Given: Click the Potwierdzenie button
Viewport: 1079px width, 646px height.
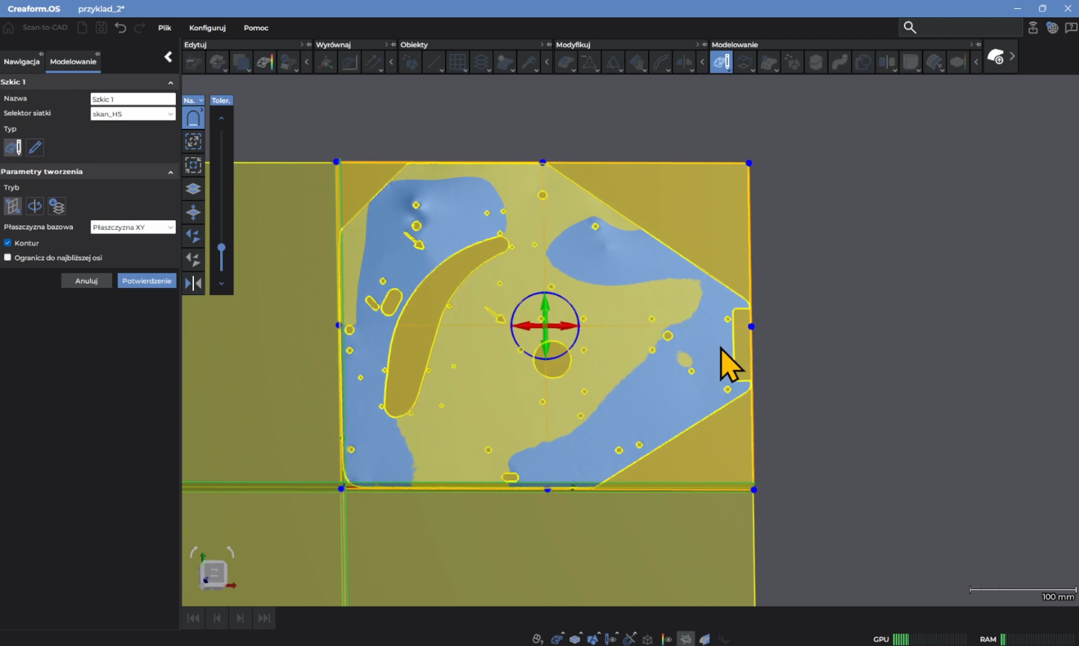Looking at the screenshot, I should (x=147, y=281).
